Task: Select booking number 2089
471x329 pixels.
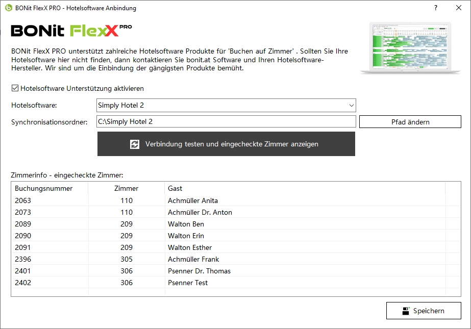Action: tap(23, 224)
